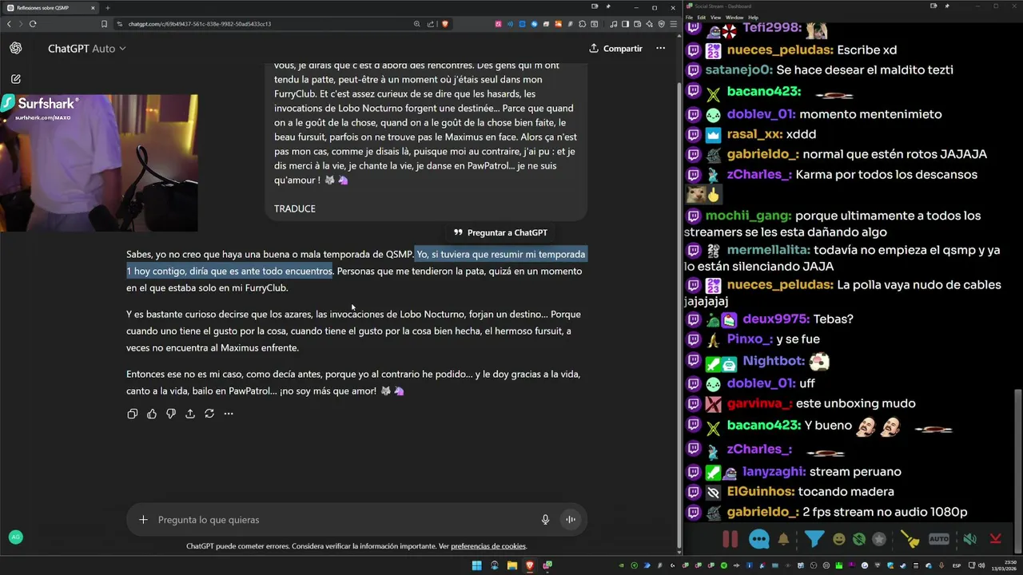Click the red download arrow in Social Stream
This screenshot has height=575, width=1023.
(995, 539)
